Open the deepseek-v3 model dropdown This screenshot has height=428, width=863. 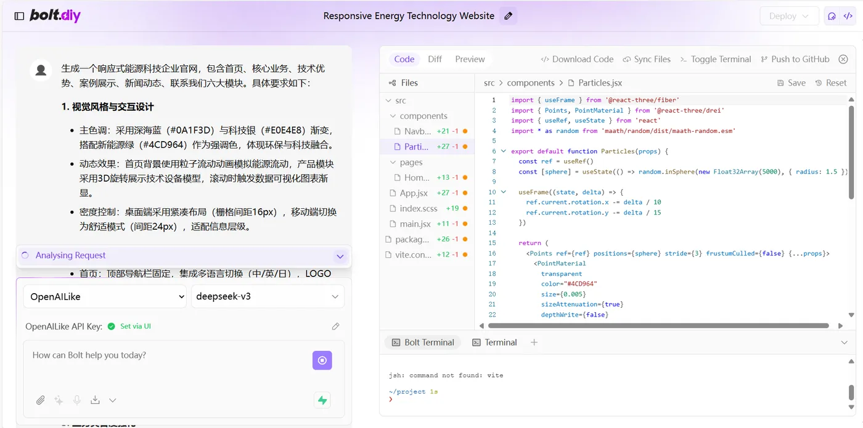[268, 296]
